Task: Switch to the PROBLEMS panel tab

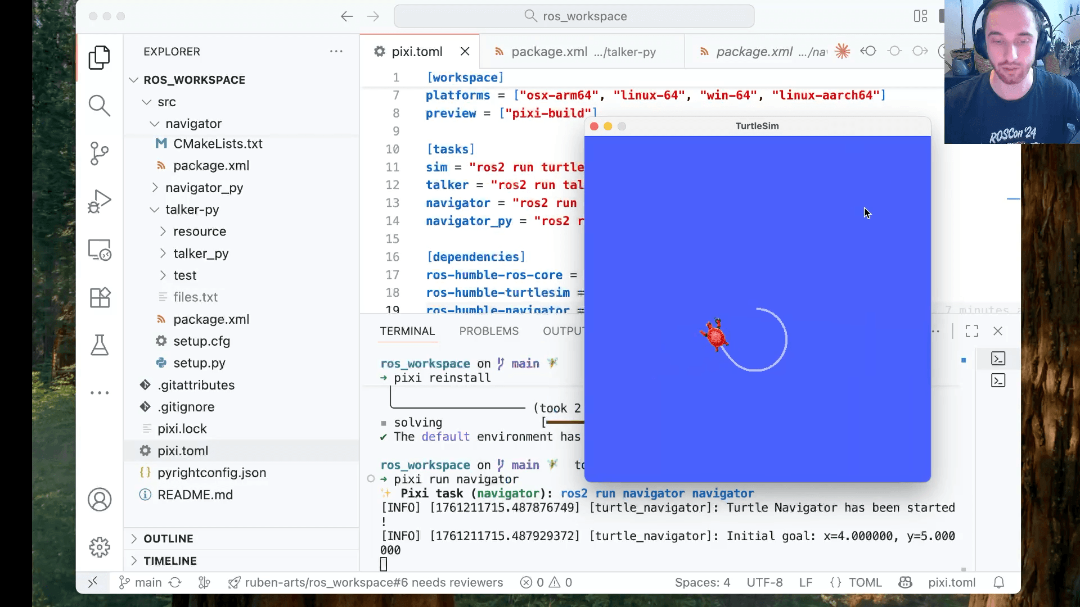Action: click(x=488, y=331)
